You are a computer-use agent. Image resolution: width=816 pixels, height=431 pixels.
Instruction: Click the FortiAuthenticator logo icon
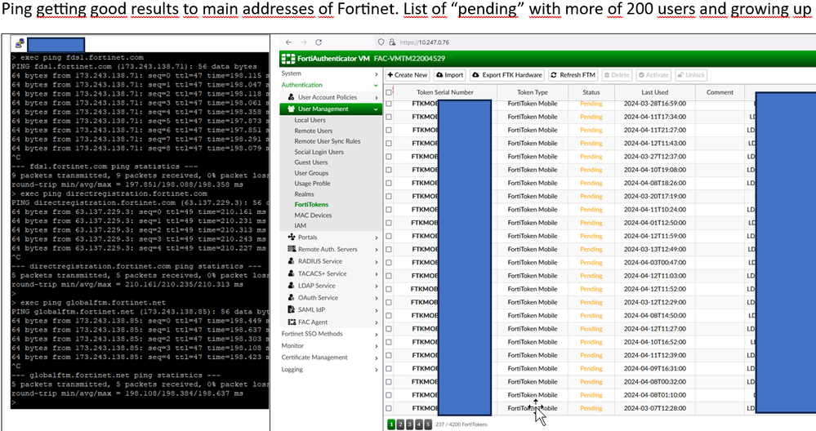click(288, 58)
